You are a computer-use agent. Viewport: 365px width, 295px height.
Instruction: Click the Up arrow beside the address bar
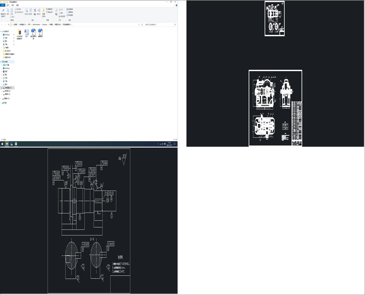coord(9,24)
